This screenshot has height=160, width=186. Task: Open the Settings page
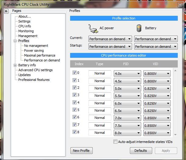(24, 21)
